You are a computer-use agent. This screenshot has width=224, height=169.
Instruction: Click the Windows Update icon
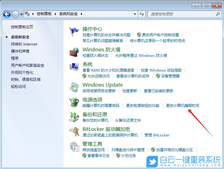(x=74, y=88)
